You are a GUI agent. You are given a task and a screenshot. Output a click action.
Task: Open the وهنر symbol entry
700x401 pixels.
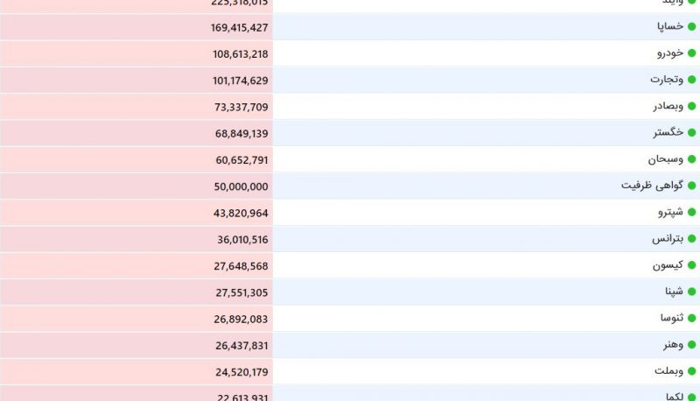[x=673, y=345]
